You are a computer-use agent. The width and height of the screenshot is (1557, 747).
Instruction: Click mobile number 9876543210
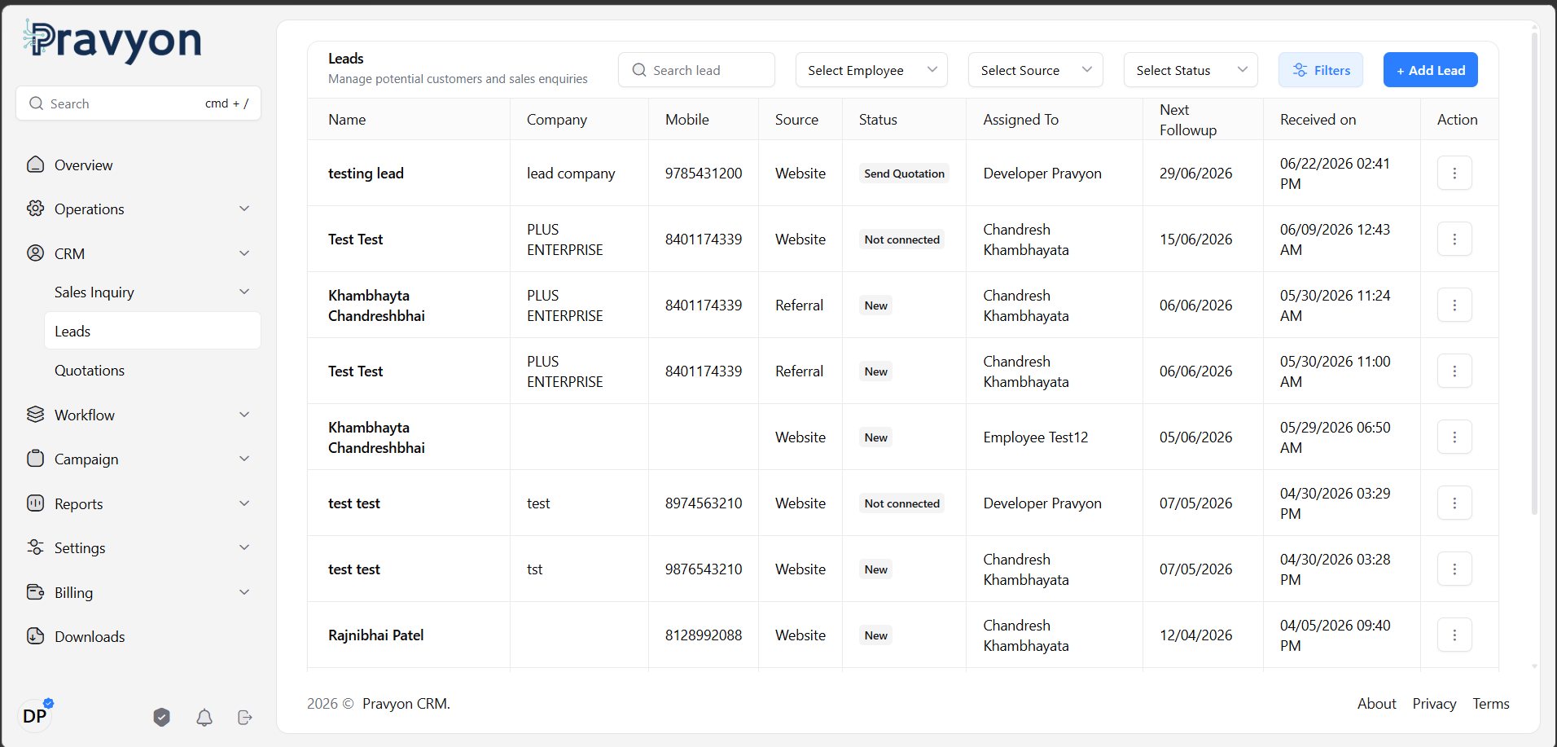coord(704,569)
